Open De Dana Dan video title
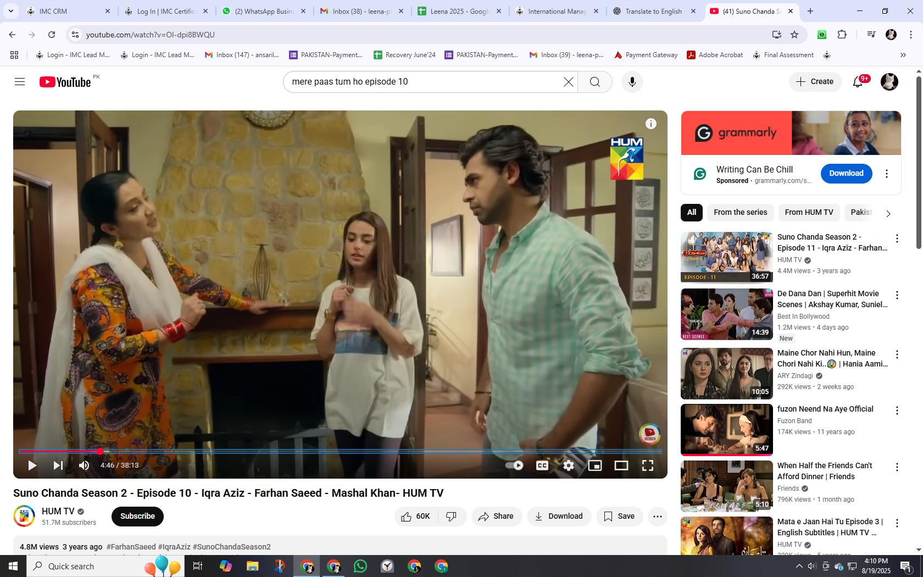The width and height of the screenshot is (923, 577). point(832,299)
